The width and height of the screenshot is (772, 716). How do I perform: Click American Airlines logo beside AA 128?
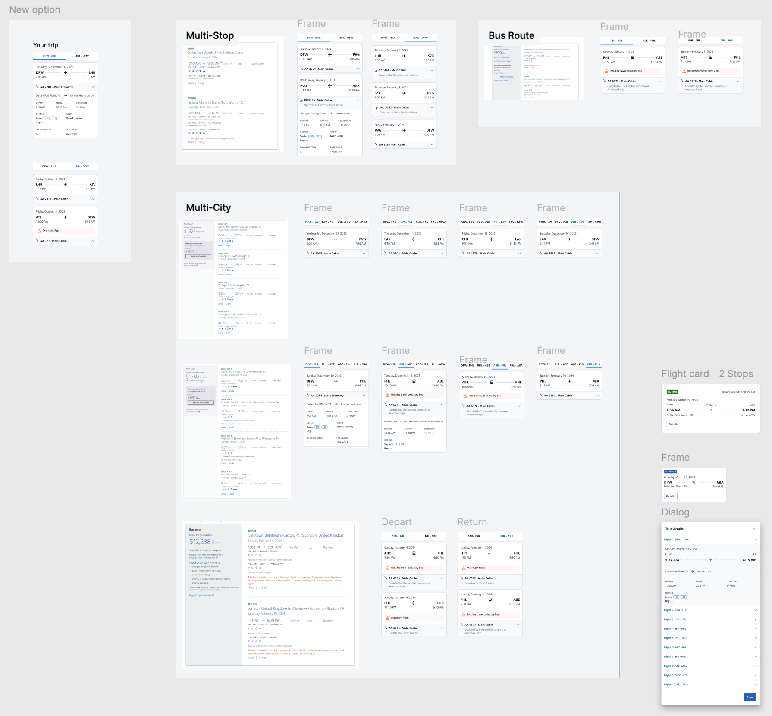pos(376,145)
